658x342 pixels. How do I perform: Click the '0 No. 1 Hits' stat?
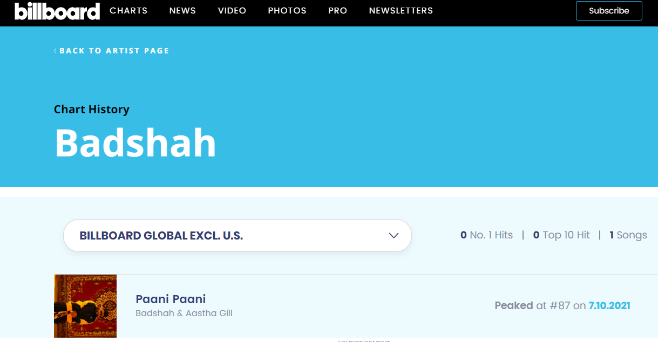[x=486, y=235]
